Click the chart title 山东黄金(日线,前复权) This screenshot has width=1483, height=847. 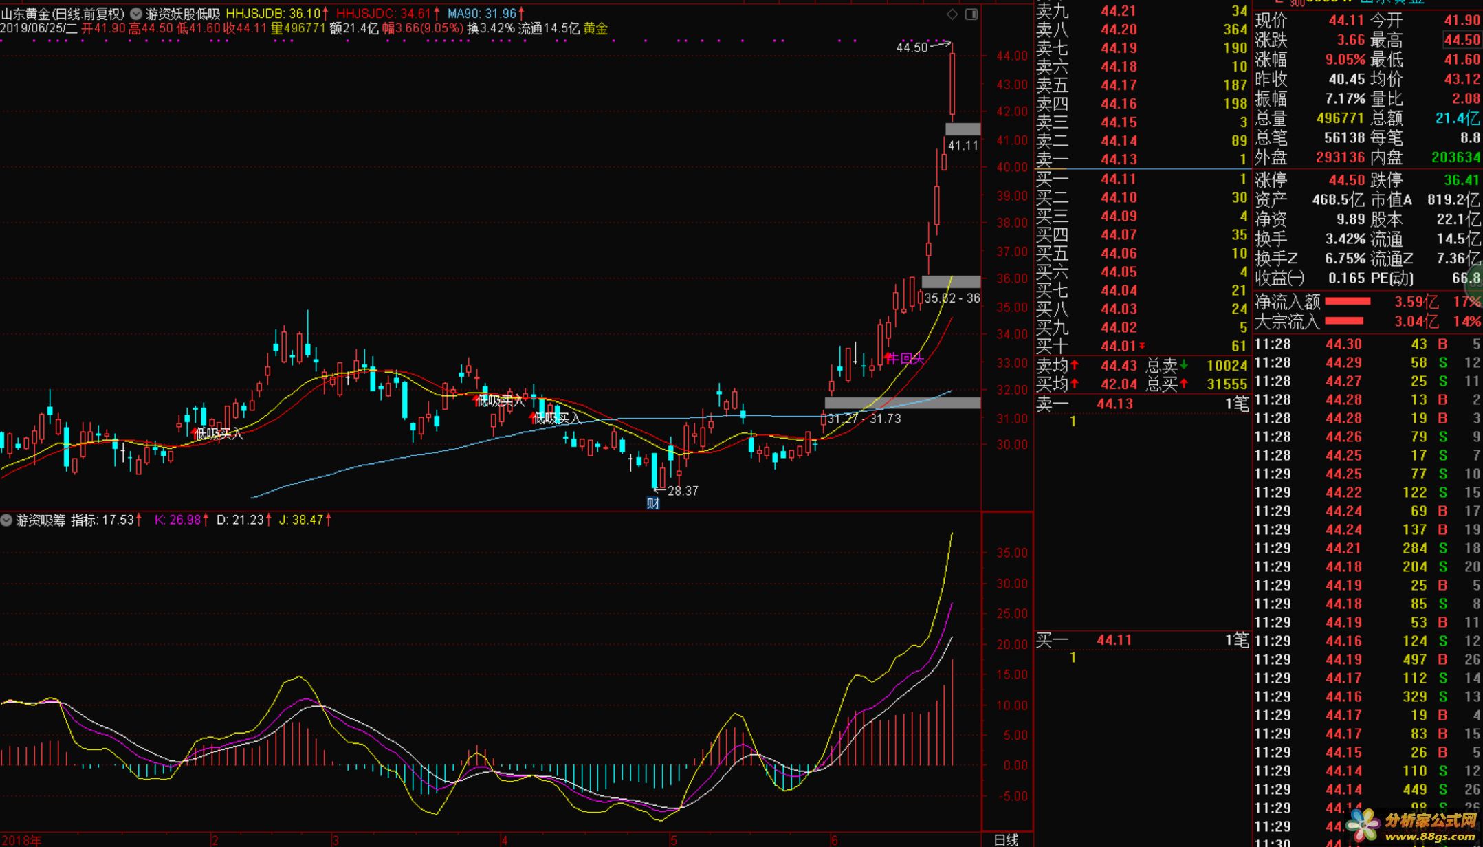pyautogui.click(x=63, y=14)
